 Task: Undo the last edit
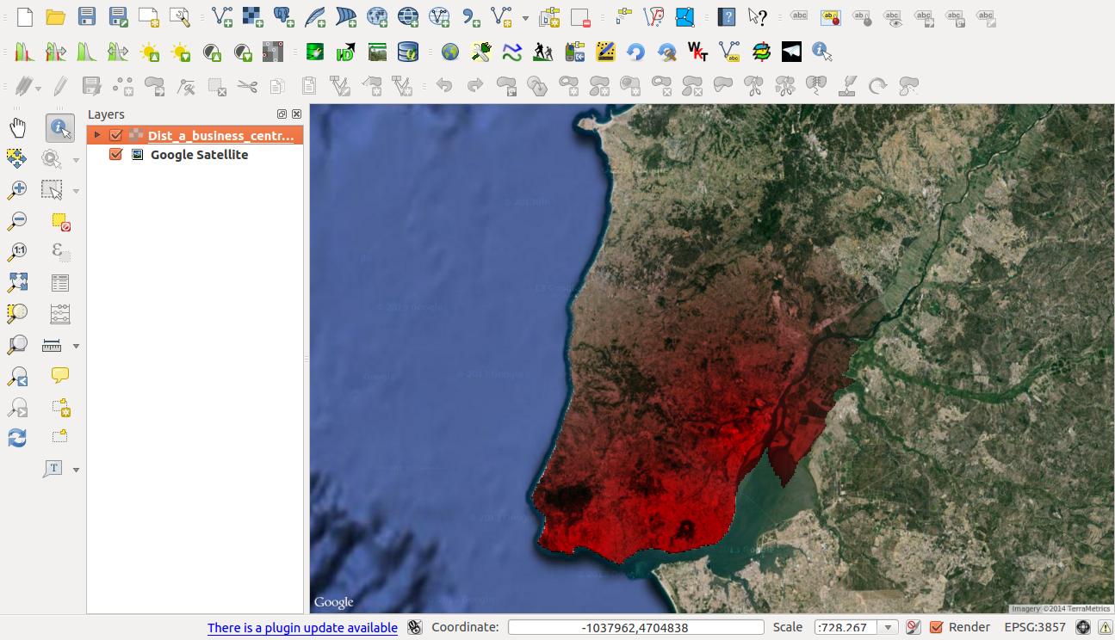tap(444, 86)
